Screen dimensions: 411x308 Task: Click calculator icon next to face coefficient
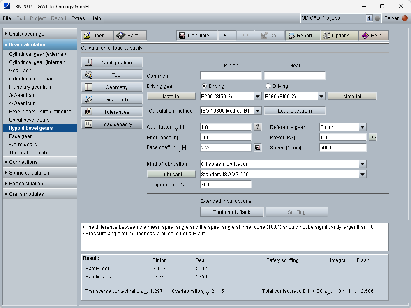(258, 147)
